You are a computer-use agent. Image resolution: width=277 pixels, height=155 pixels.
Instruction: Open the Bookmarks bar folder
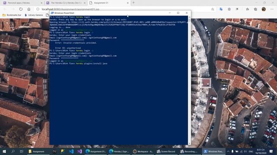(x=12, y=15)
